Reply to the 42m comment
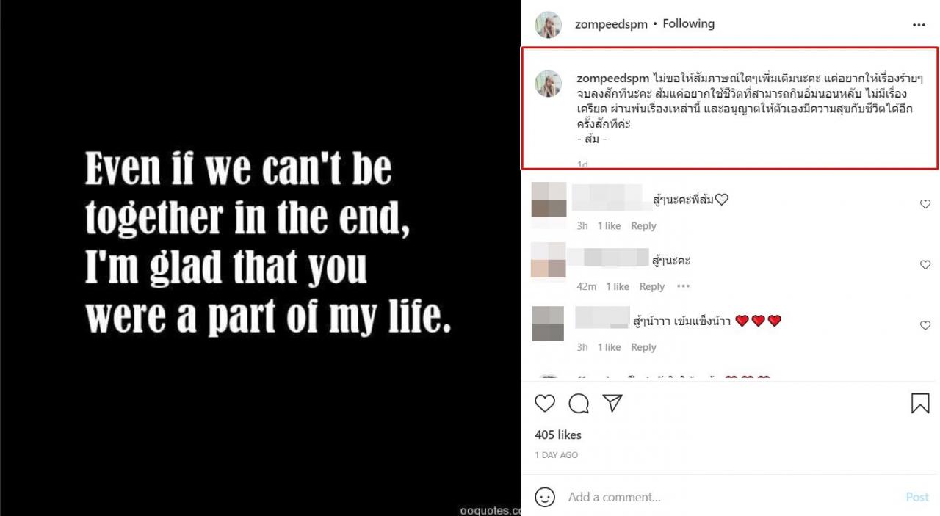 point(651,286)
